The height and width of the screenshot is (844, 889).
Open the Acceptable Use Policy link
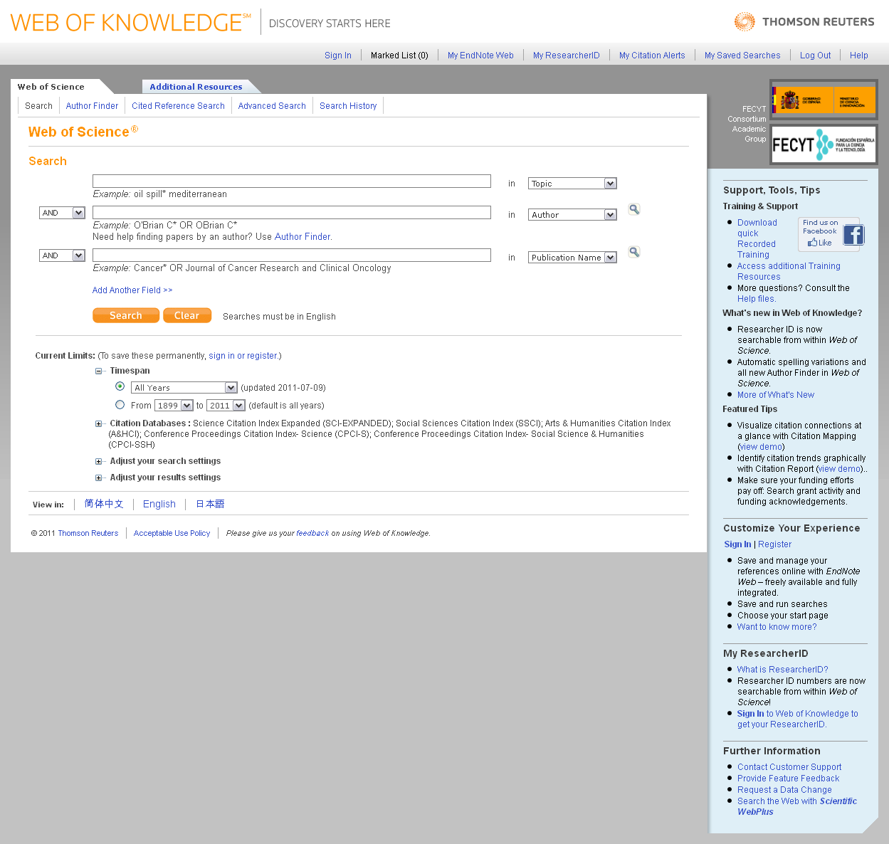coord(172,533)
